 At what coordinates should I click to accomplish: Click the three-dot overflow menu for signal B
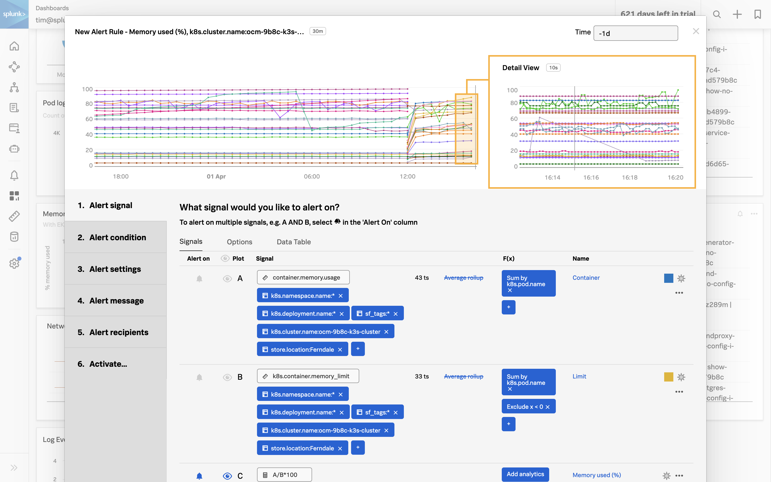coord(679,392)
